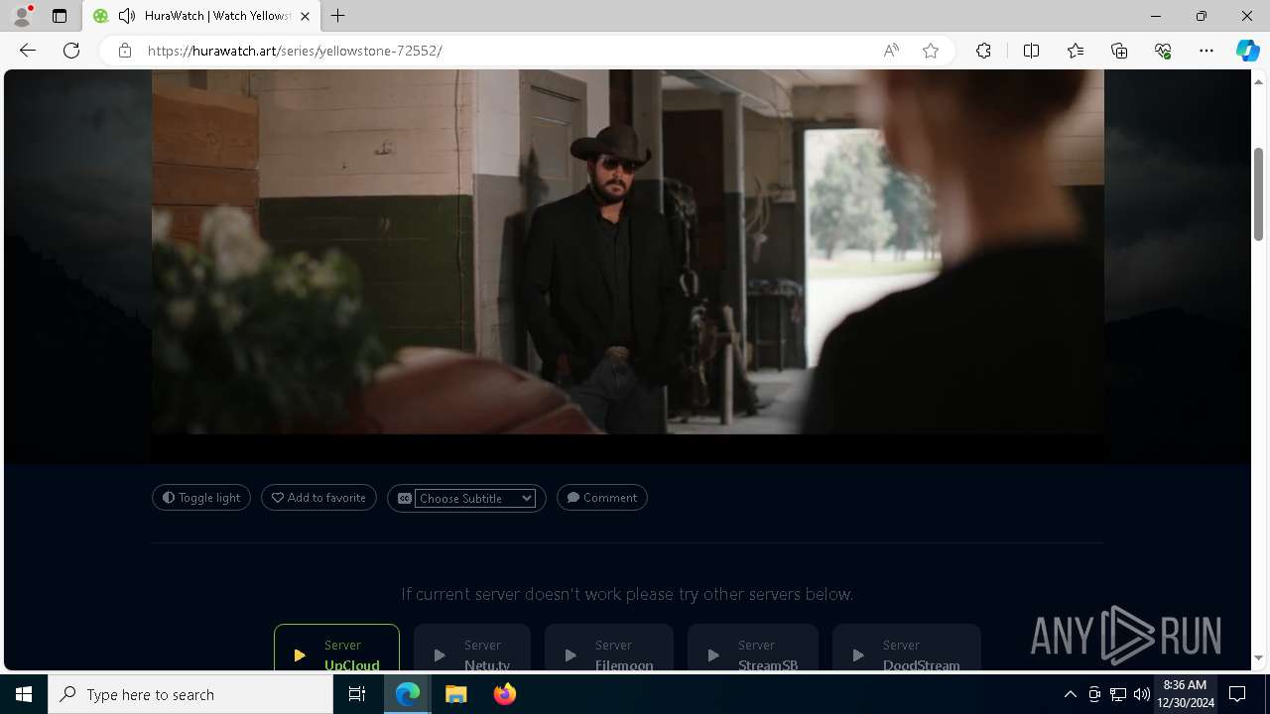
Task: Open Microsoft Edge from taskbar
Action: tap(408, 694)
